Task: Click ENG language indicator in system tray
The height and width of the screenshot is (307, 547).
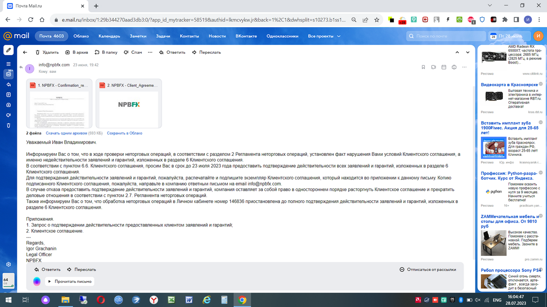Action: [497, 300]
